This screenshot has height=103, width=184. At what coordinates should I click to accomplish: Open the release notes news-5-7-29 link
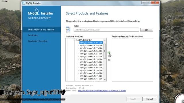[x=102, y=91]
